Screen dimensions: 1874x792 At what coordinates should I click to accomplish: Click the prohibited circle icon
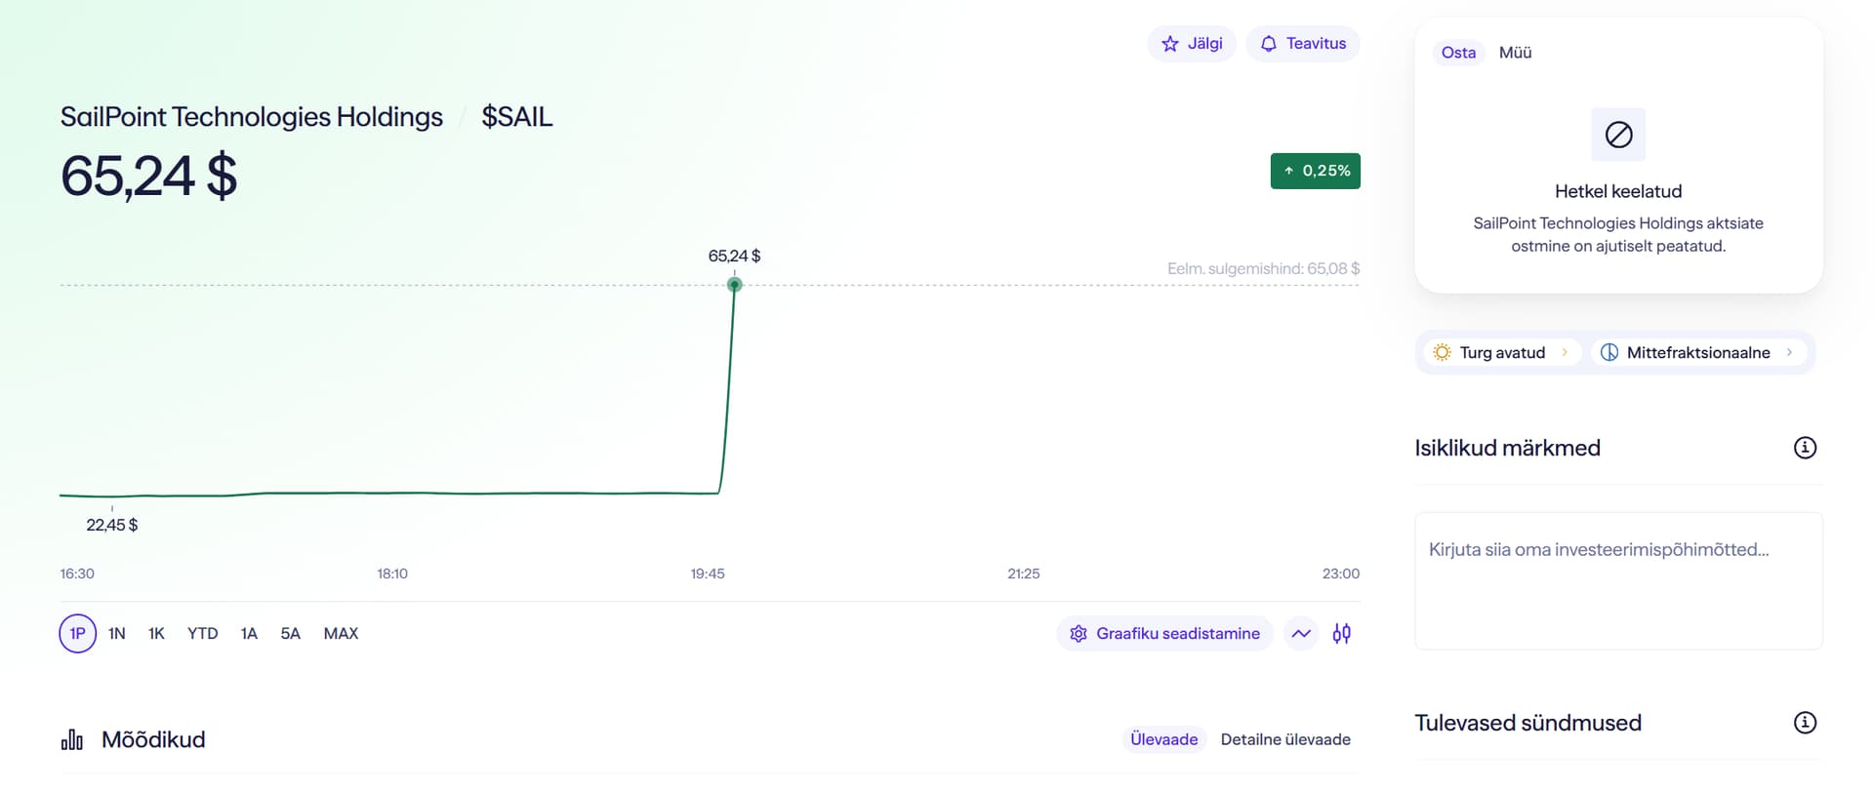(x=1618, y=135)
